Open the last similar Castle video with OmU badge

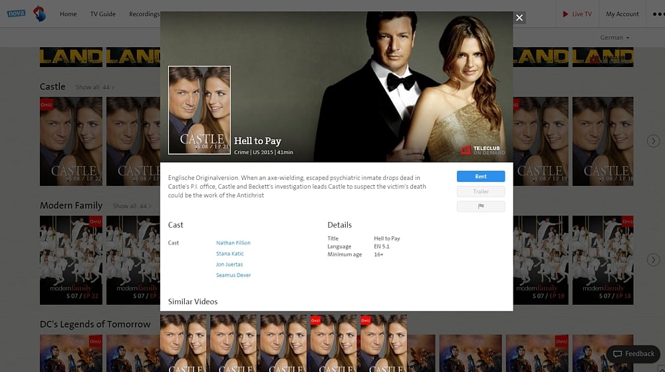click(x=384, y=343)
